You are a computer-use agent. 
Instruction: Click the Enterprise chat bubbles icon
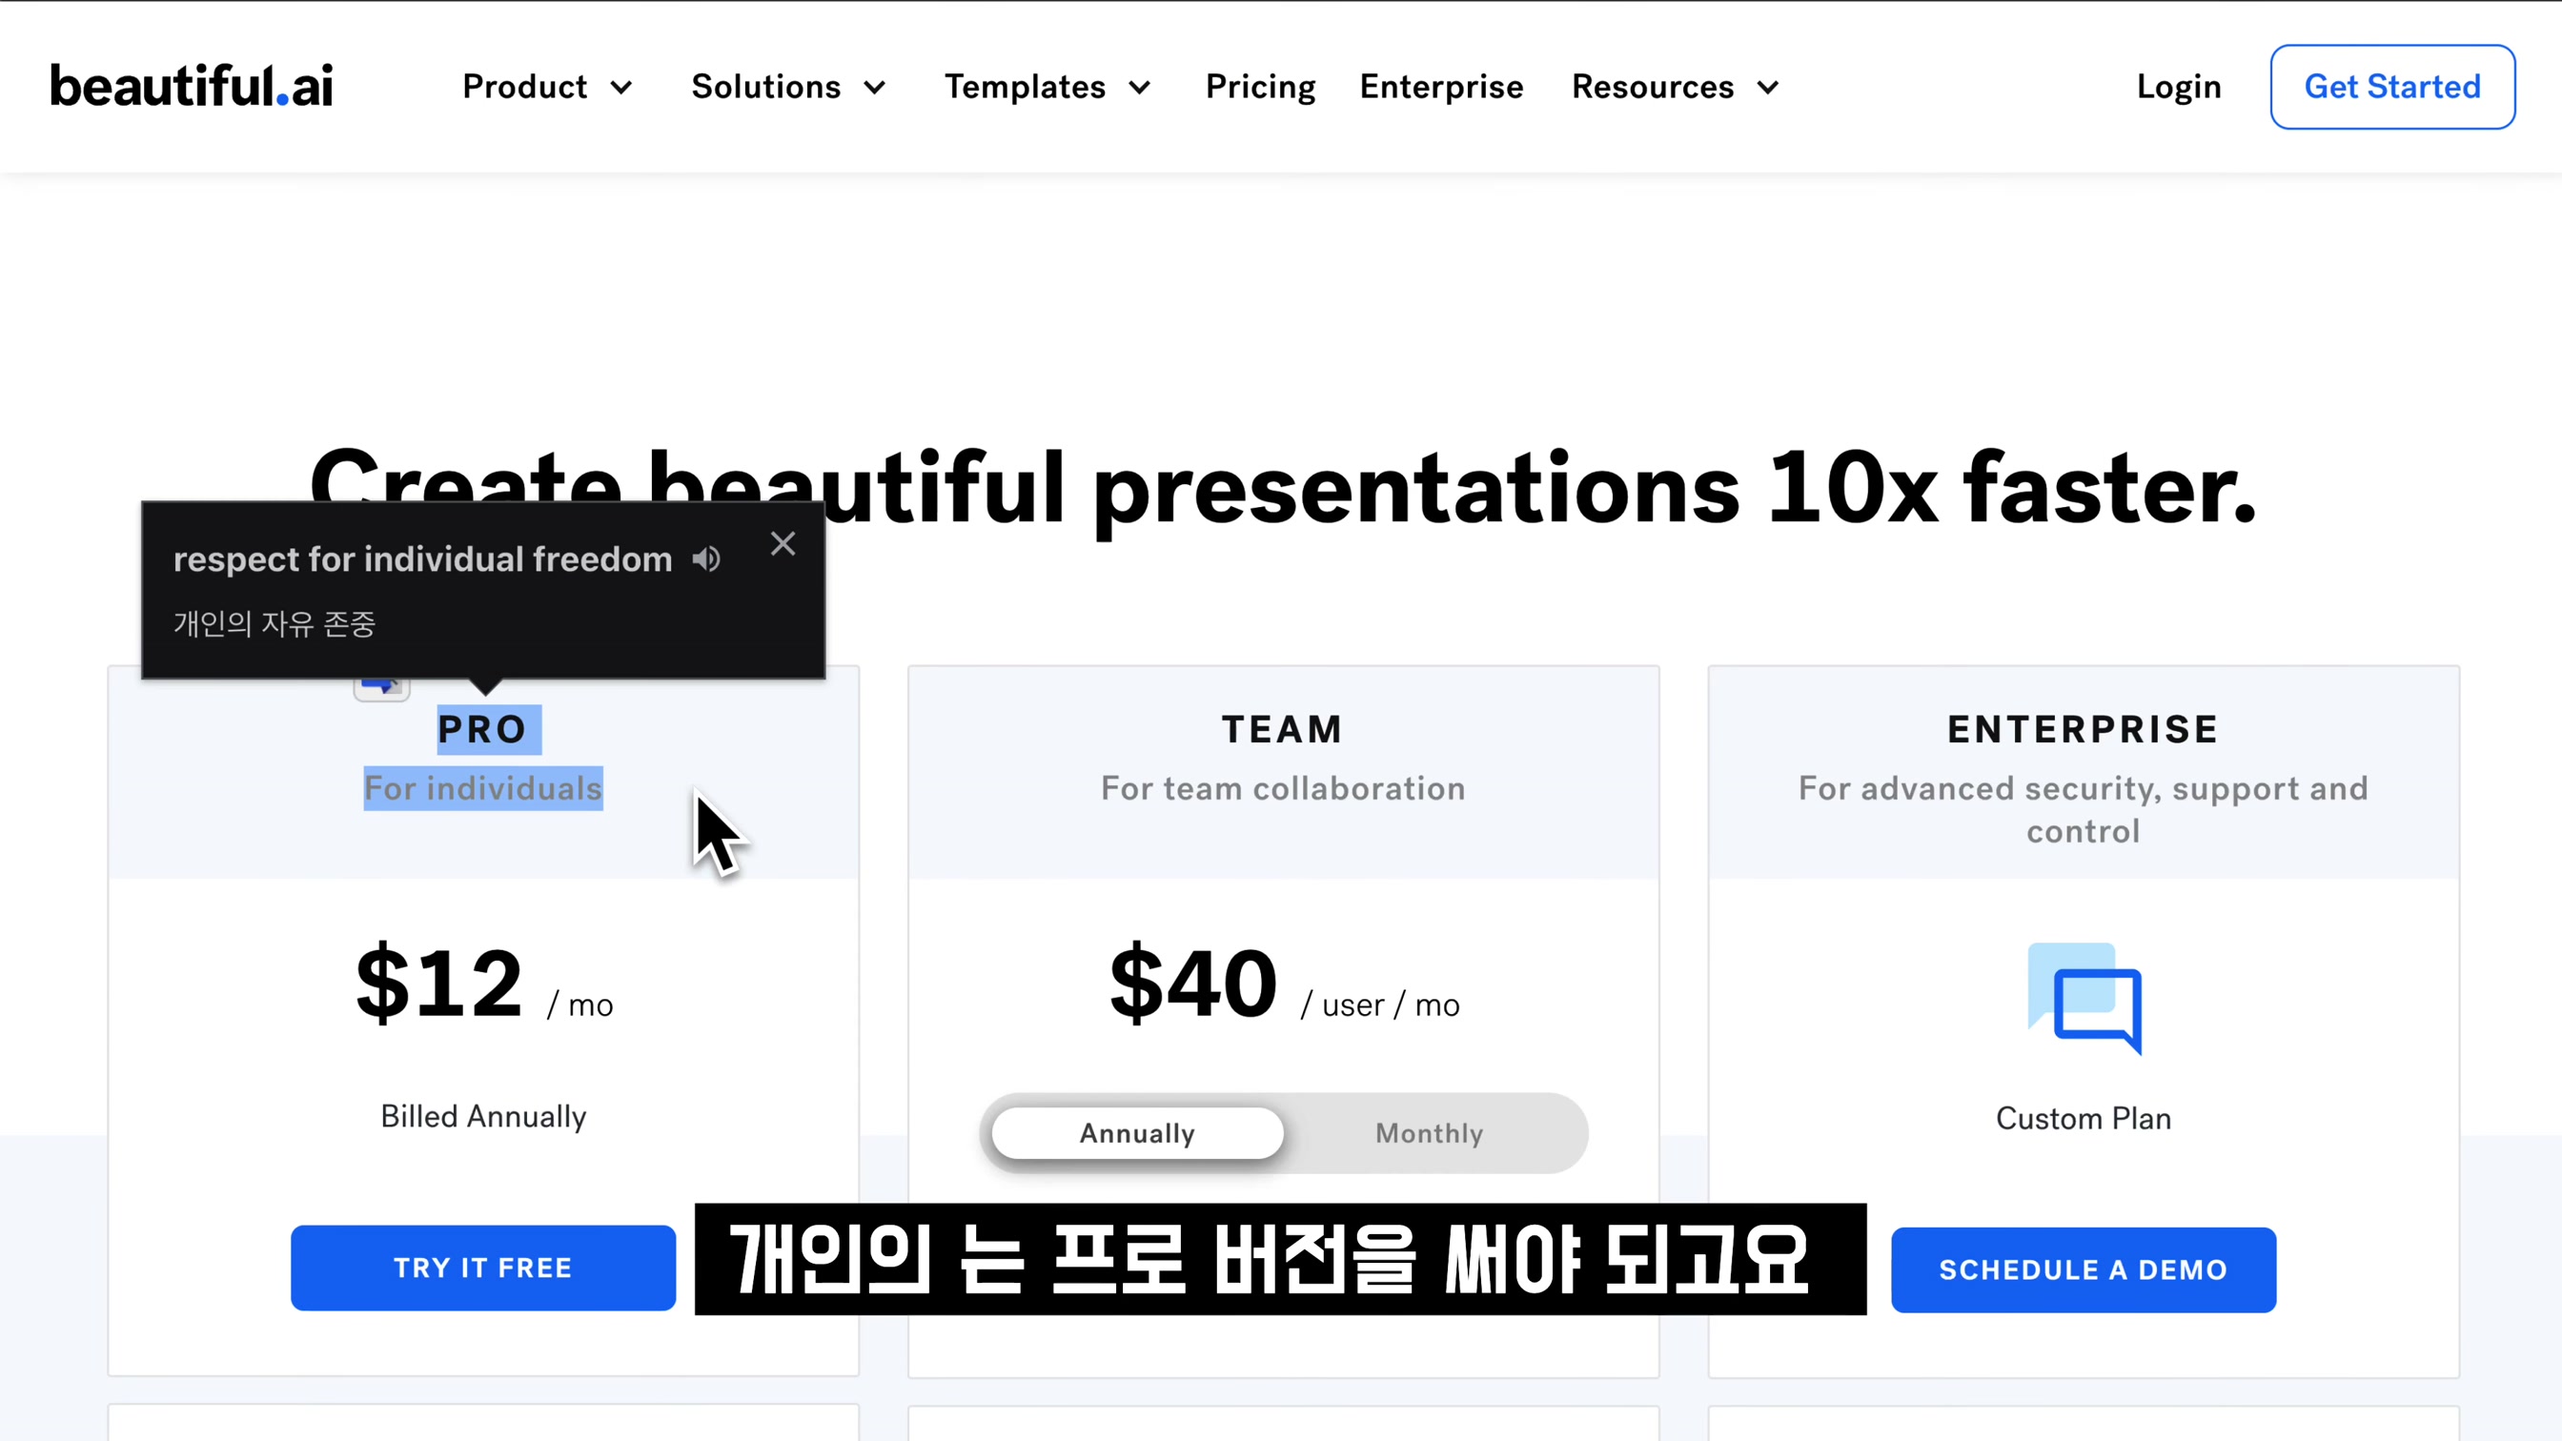[2084, 998]
